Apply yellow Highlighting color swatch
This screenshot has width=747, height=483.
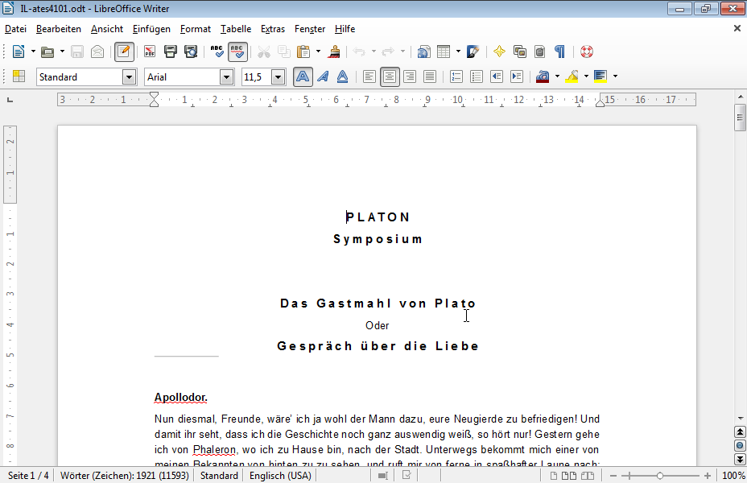click(x=572, y=76)
